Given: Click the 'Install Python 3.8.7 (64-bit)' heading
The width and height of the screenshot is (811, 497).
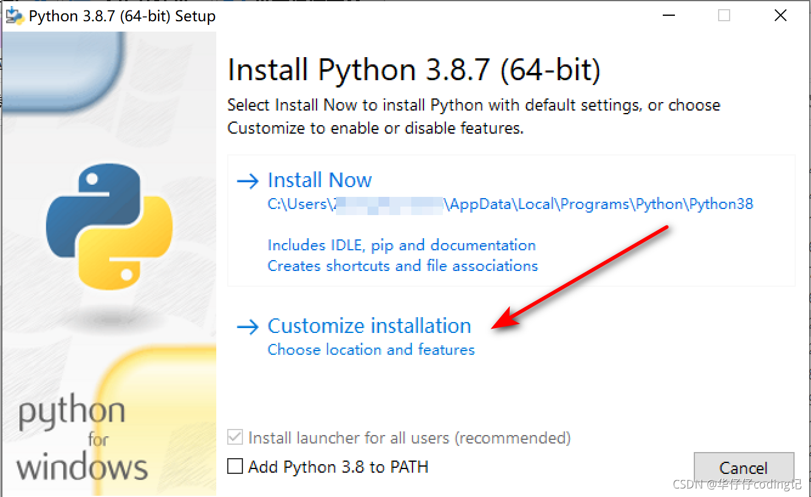Looking at the screenshot, I should tap(414, 70).
